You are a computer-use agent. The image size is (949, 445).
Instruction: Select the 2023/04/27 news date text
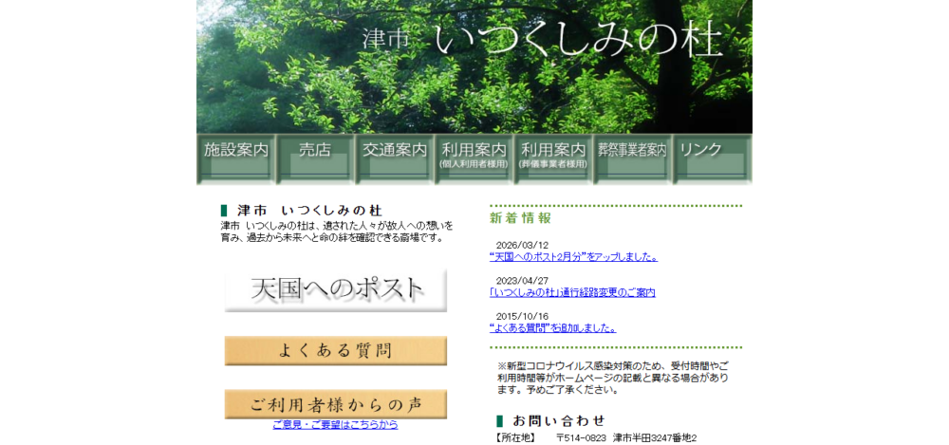pyautogui.click(x=522, y=281)
